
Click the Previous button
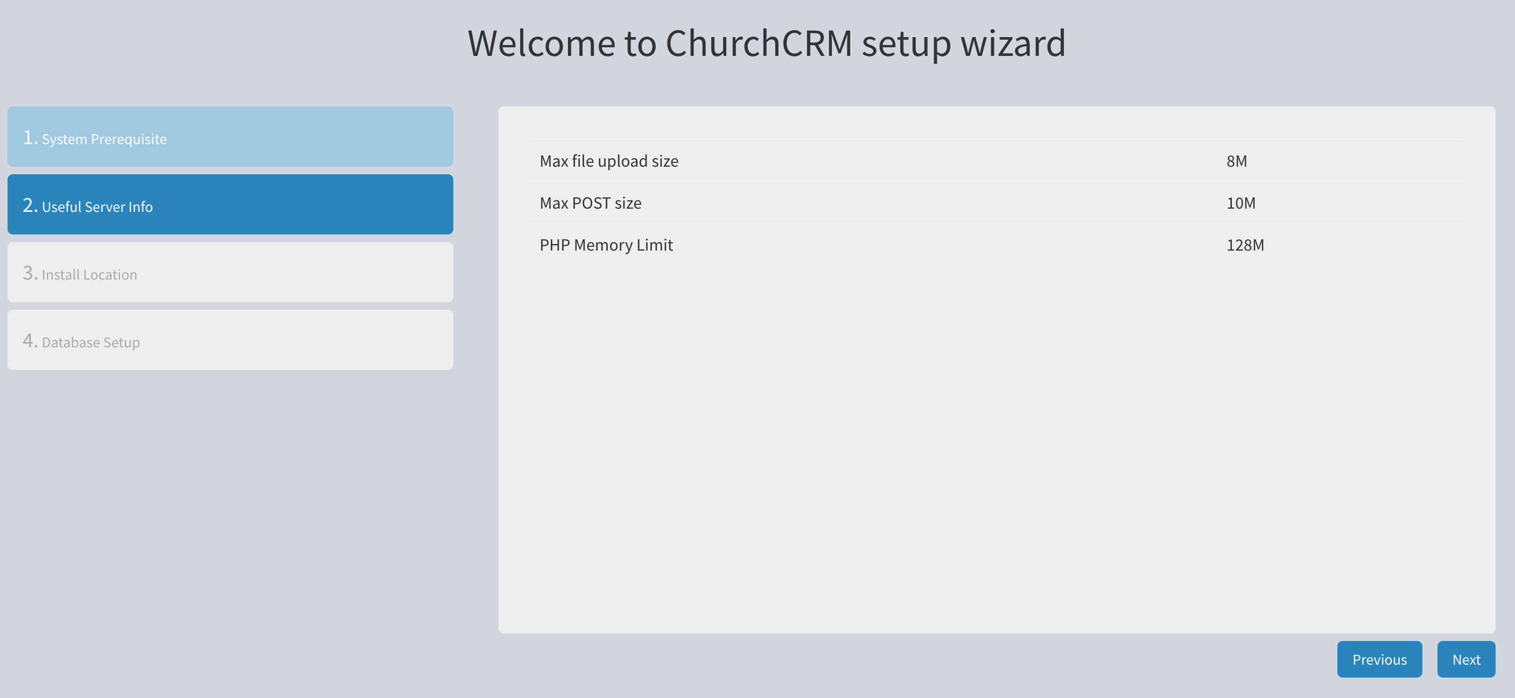click(1379, 659)
